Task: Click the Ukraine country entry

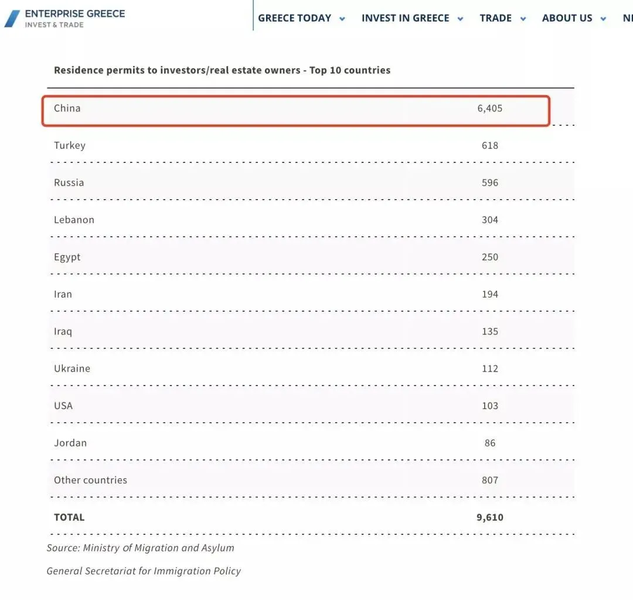Action: pyautogui.click(x=72, y=369)
